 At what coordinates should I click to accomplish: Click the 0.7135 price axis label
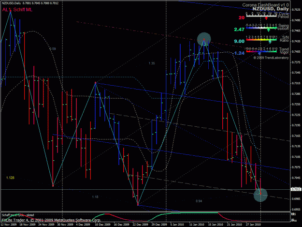click(x=296, y=146)
